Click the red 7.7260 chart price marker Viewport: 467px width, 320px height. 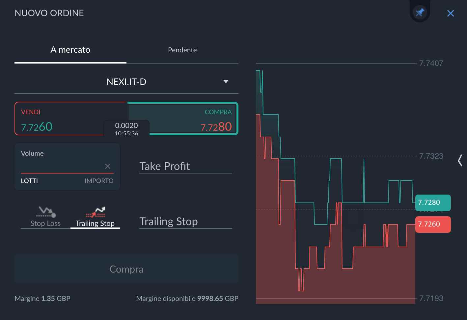[x=432, y=224]
